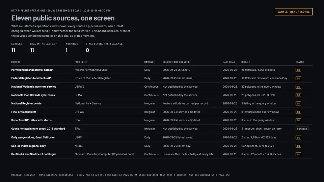Viewport: 324px width, 182px height.
Task: Click '16 Colorado review notices since May' result
Action: click(264, 78)
